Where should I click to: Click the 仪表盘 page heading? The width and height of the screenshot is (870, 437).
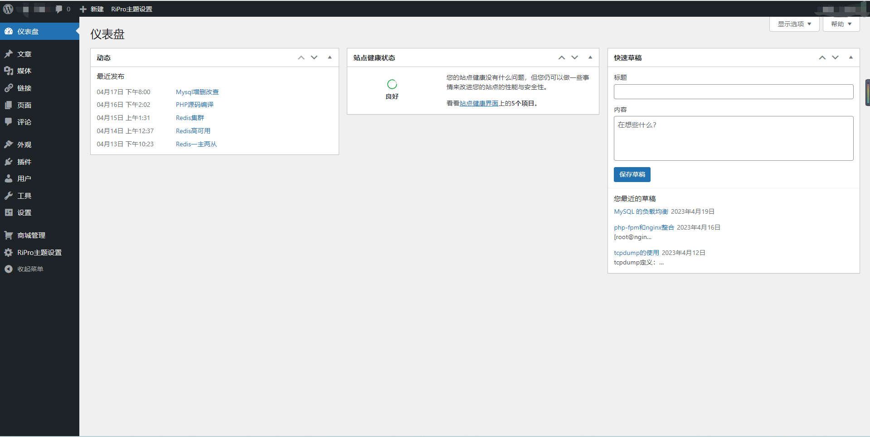click(x=107, y=34)
